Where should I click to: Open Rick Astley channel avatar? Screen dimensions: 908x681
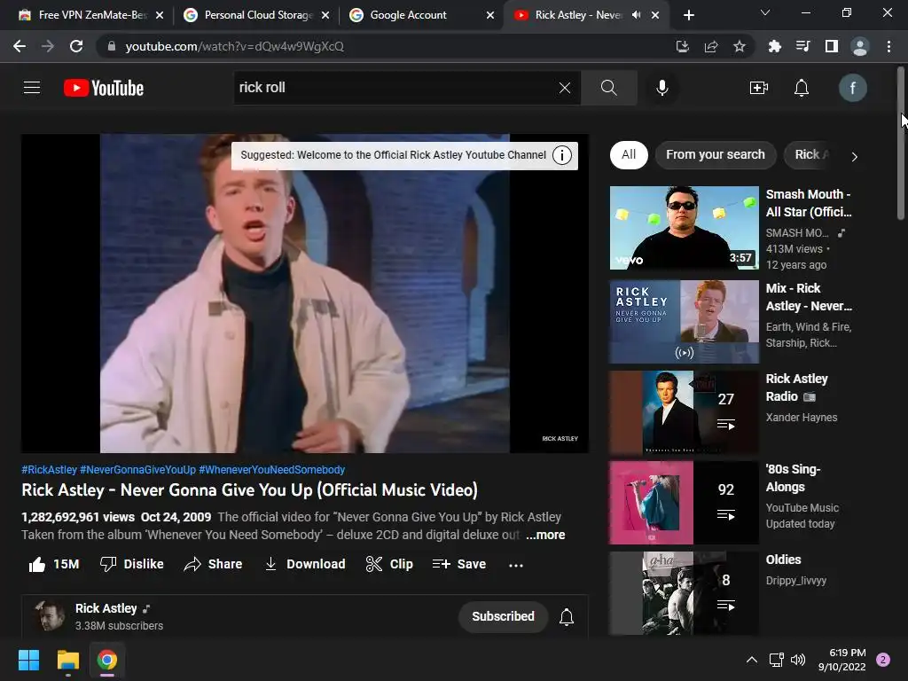click(50, 616)
